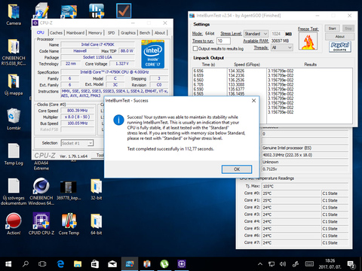Image resolution: width=362 pixels, height=271 pixels.
Task: Switch to the Bench tab in CPU-Z
Action: [145, 32]
